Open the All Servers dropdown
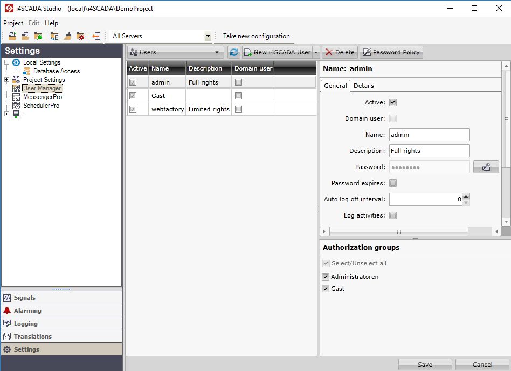 (208, 36)
